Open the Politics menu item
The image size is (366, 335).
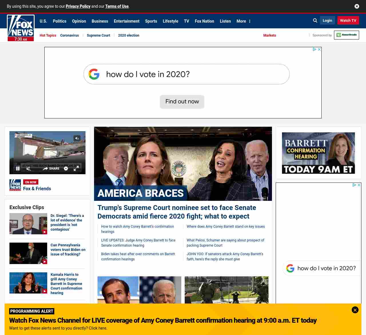tap(59, 21)
